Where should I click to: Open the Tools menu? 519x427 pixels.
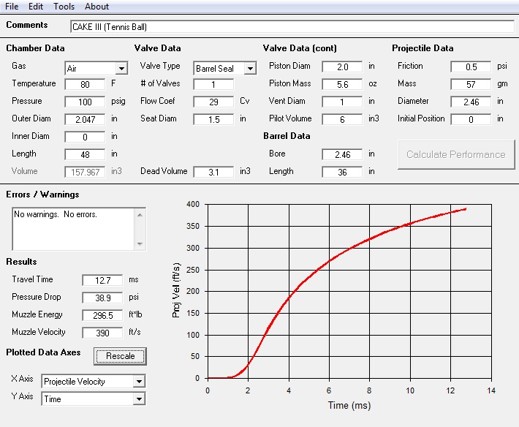tap(64, 7)
